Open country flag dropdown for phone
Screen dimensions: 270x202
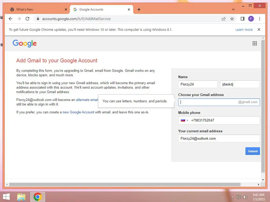coord(184,120)
